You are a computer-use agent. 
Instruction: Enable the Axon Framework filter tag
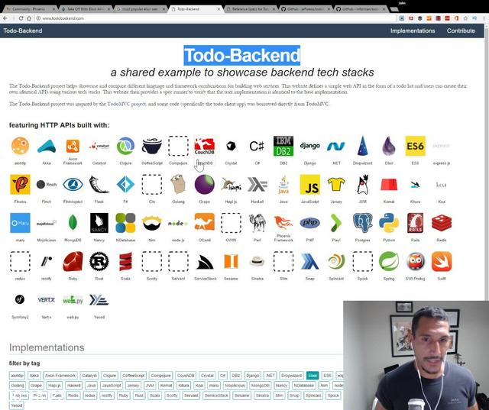point(60,376)
